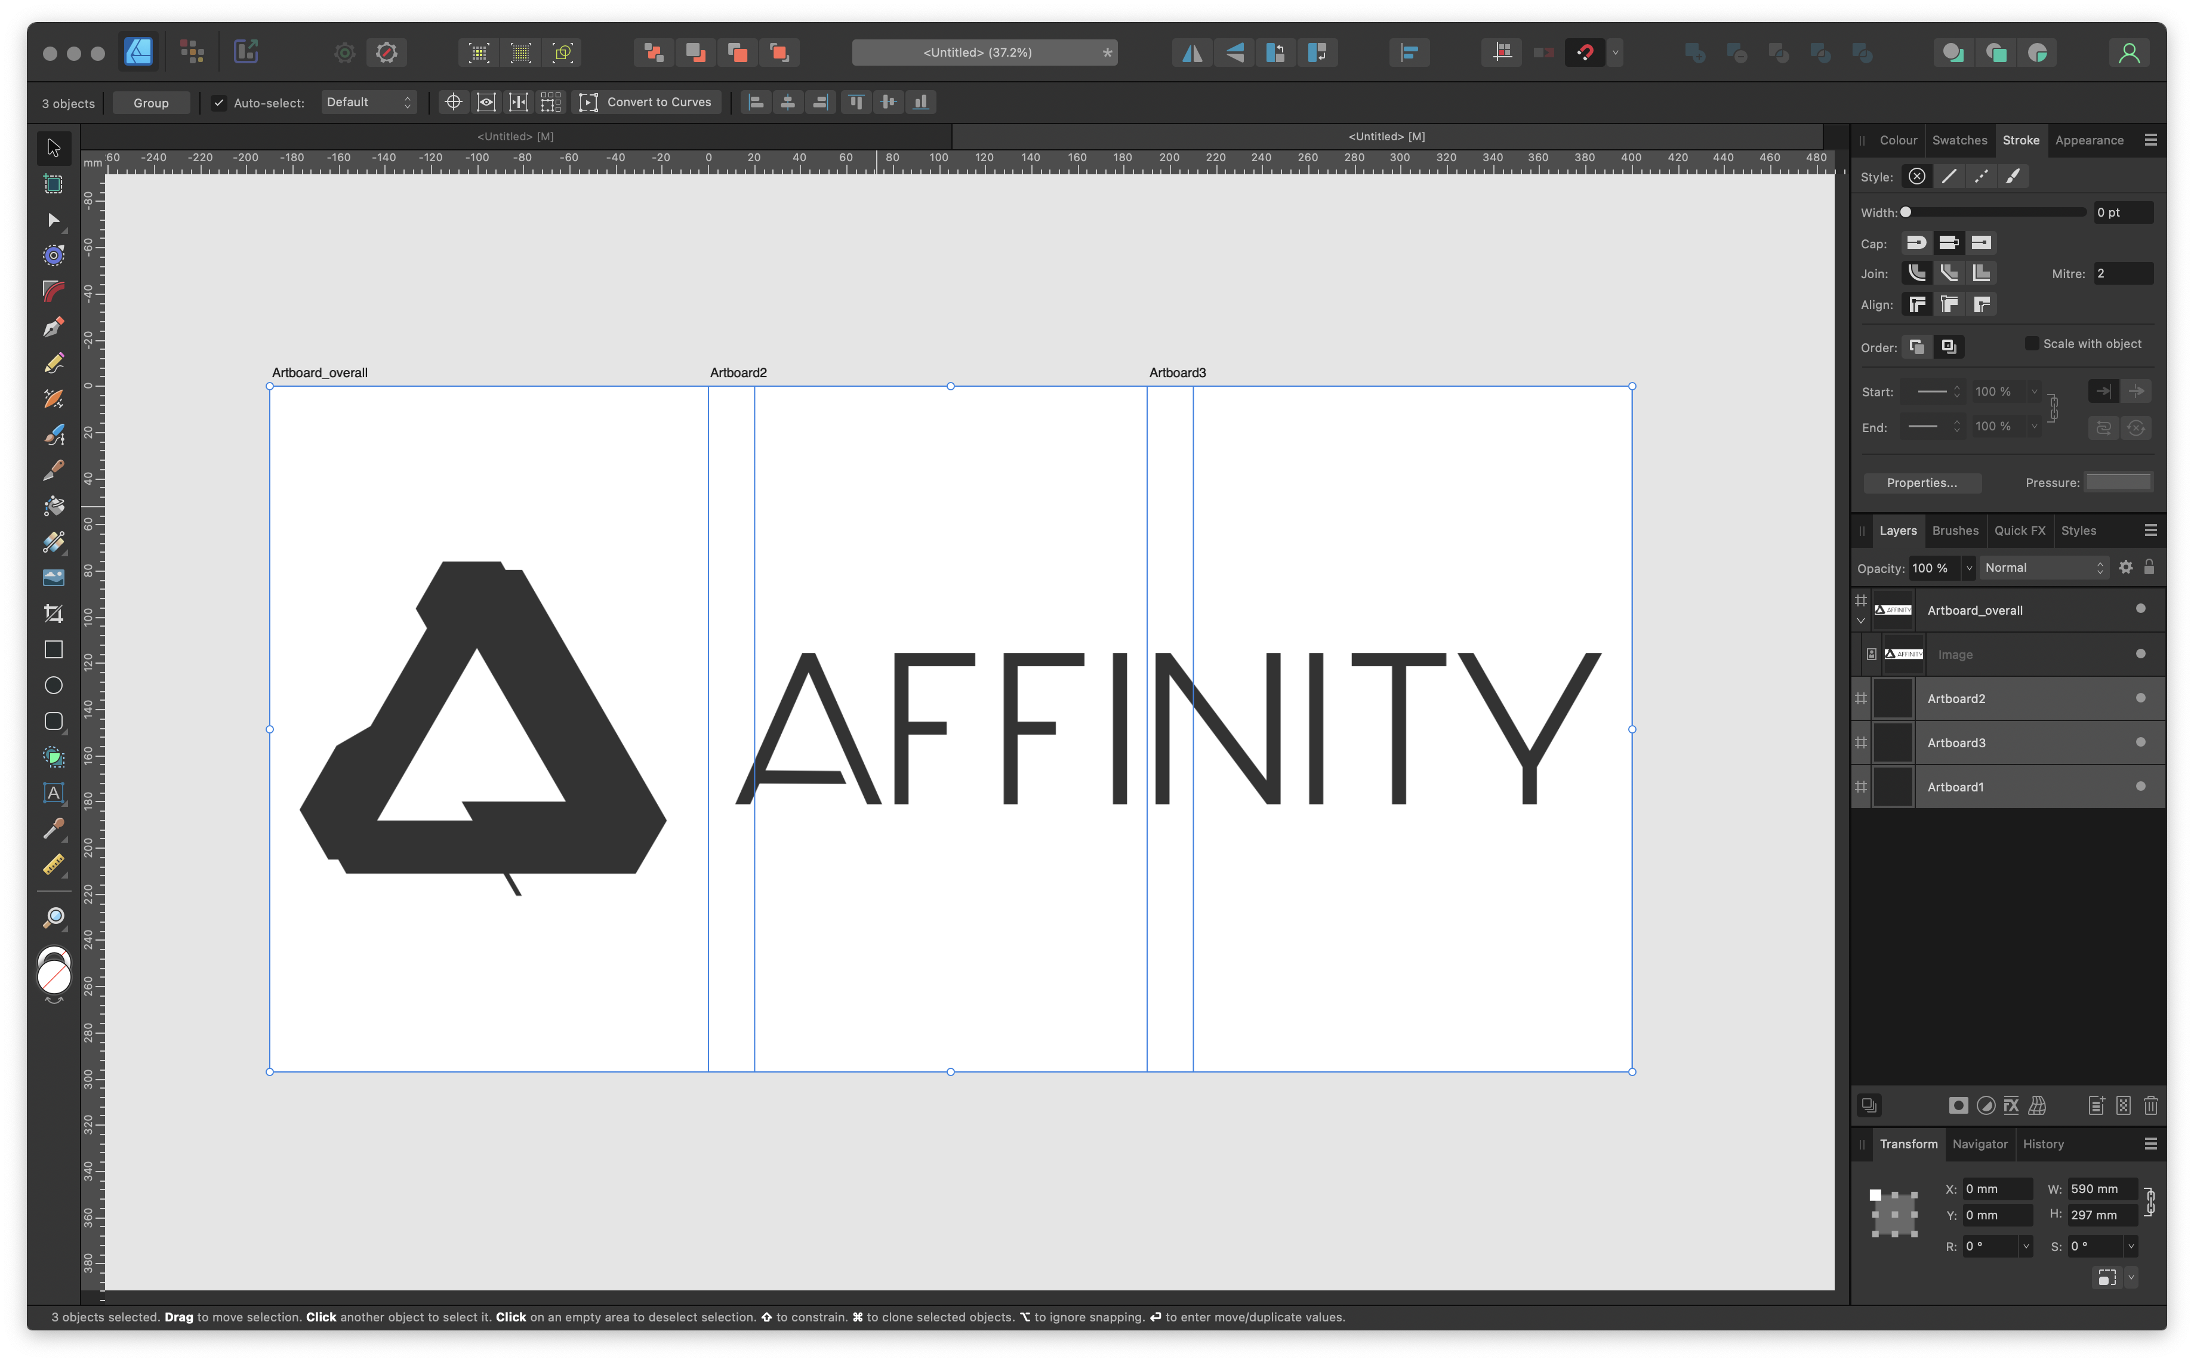Open the Stroke panel hamburger menu
This screenshot has height=1362, width=2194.
point(2151,140)
